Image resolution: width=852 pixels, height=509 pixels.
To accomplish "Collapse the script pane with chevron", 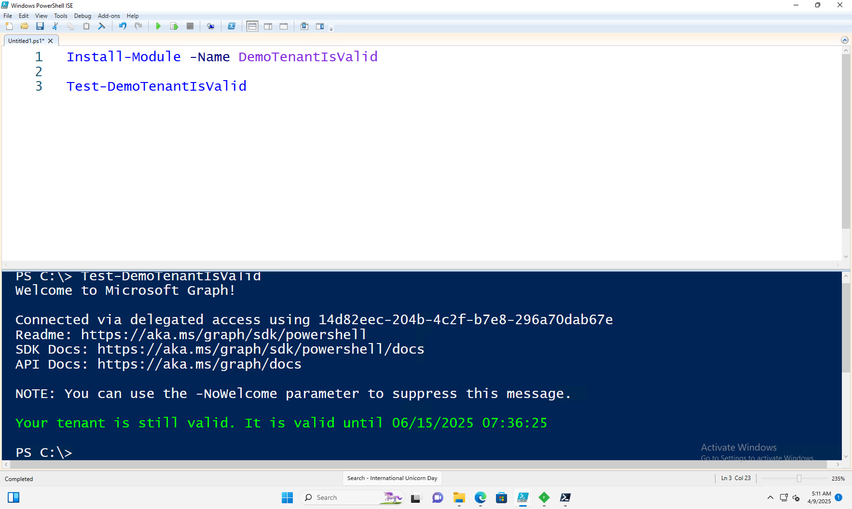I will point(844,40).
